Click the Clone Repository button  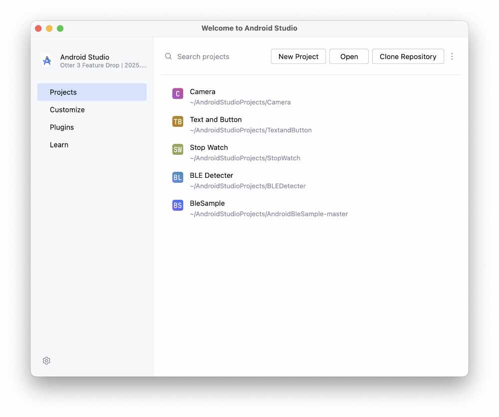(x=408, y=56)
